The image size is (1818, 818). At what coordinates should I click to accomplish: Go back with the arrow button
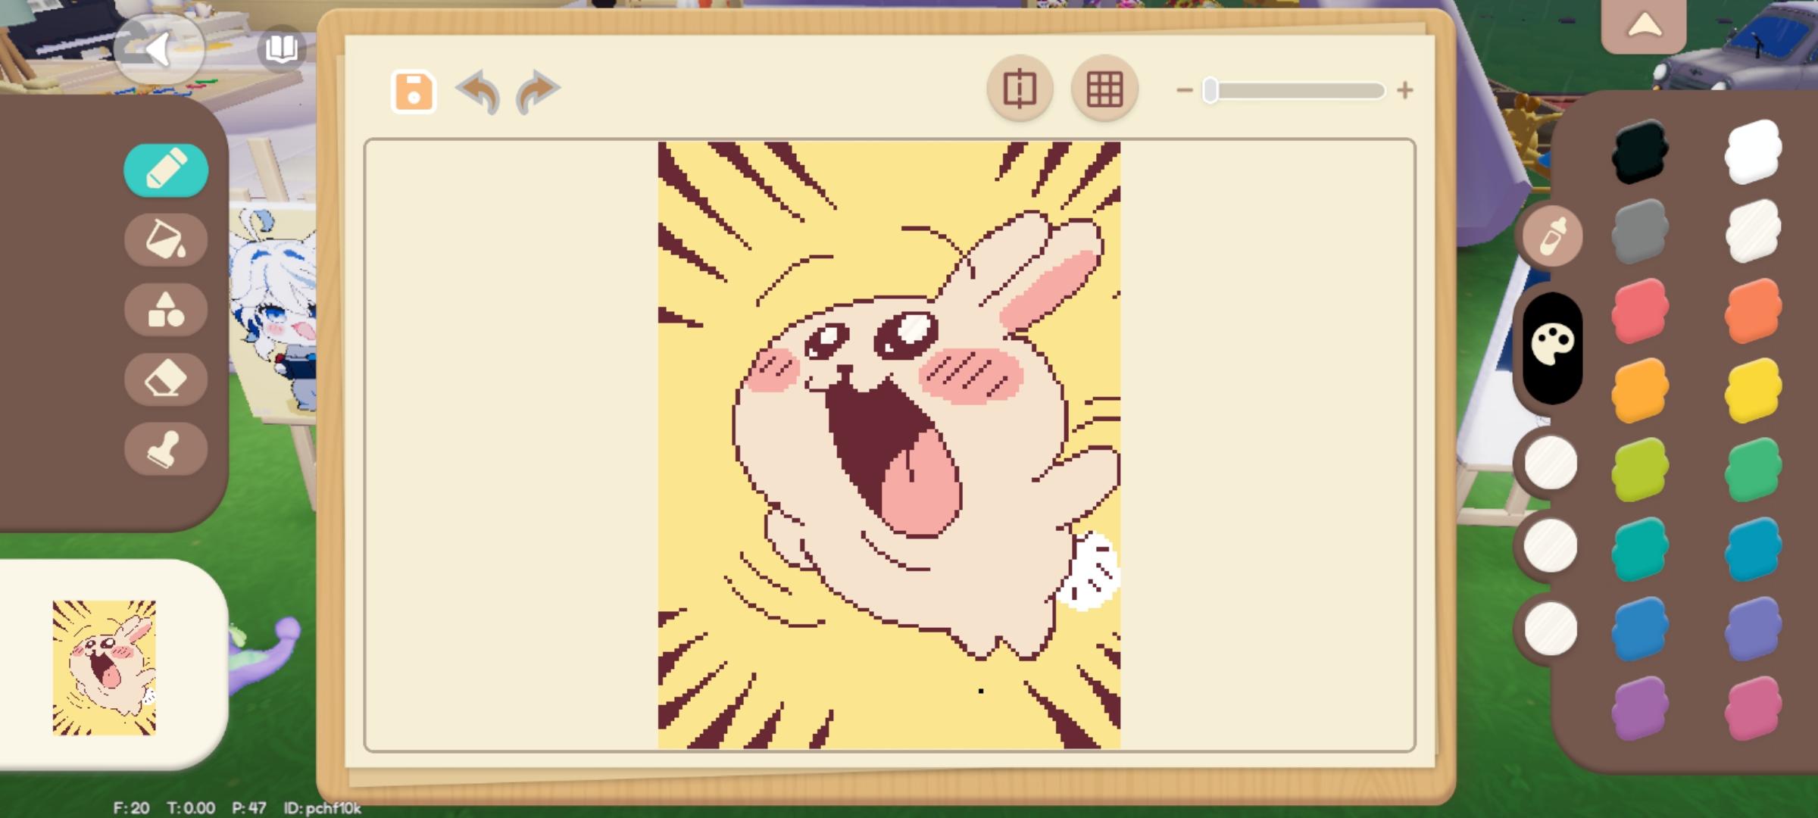point(158,49)
